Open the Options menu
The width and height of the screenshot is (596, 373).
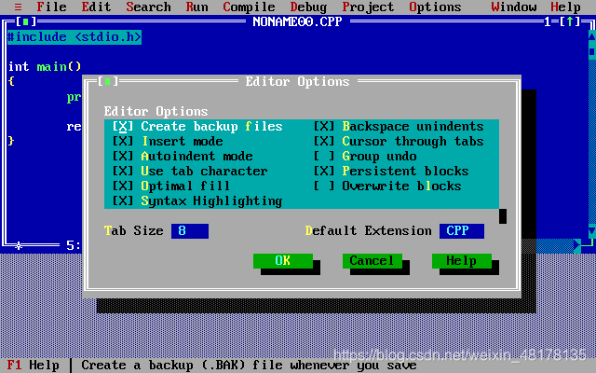point(435,7)
